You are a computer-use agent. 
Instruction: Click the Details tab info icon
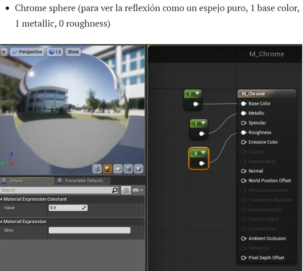(x=4, y=181)
